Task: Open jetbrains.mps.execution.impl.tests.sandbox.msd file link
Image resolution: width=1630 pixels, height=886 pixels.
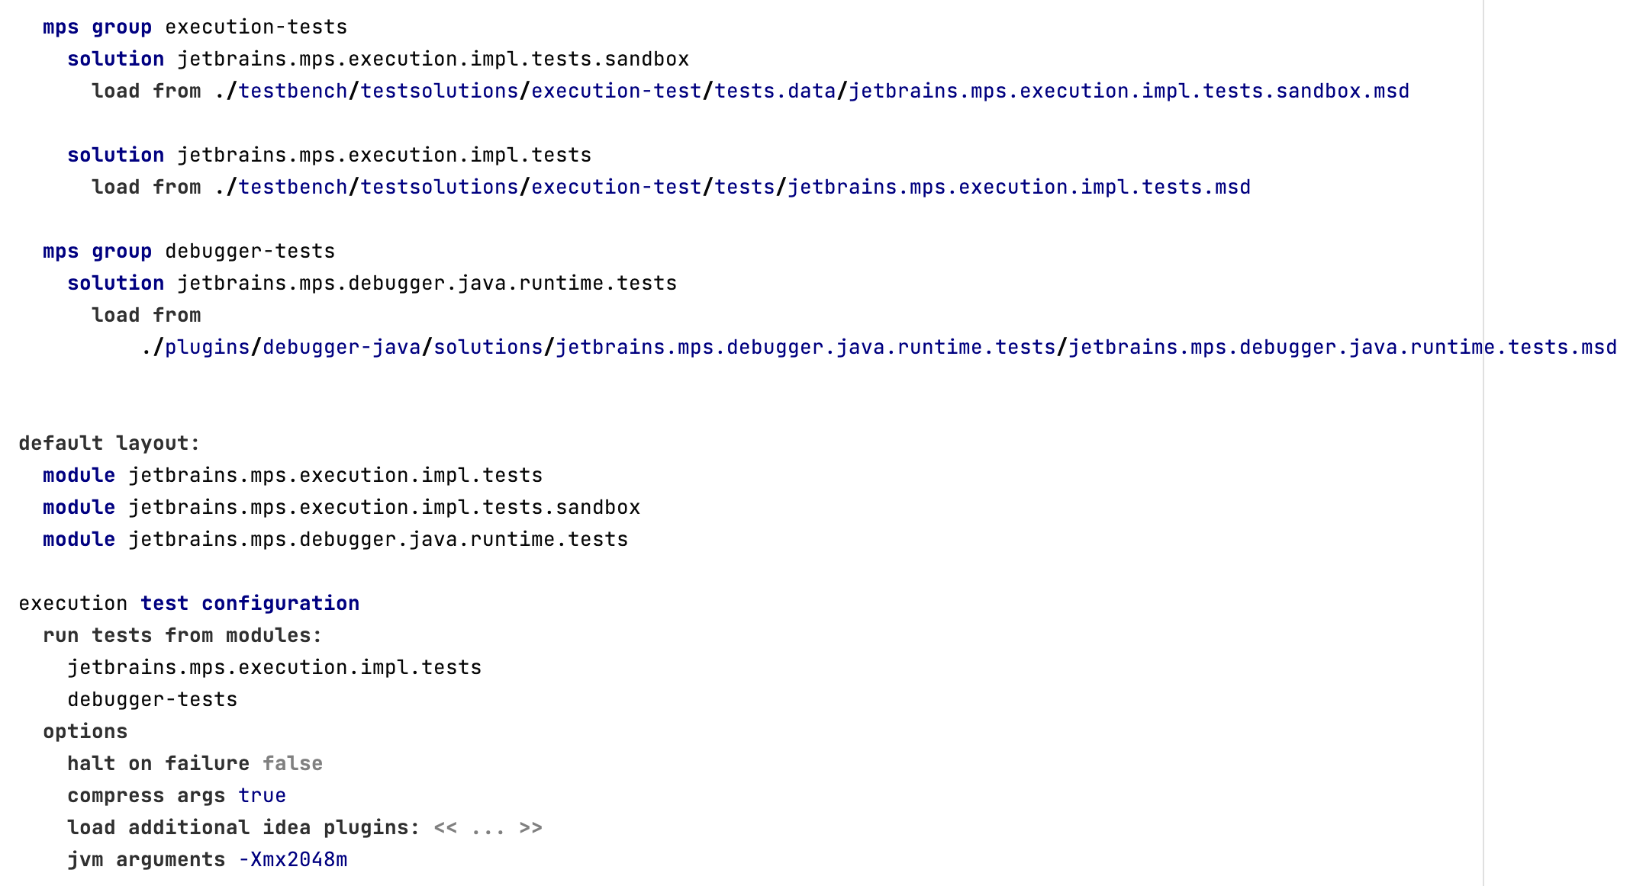Action: [1129, 91]
